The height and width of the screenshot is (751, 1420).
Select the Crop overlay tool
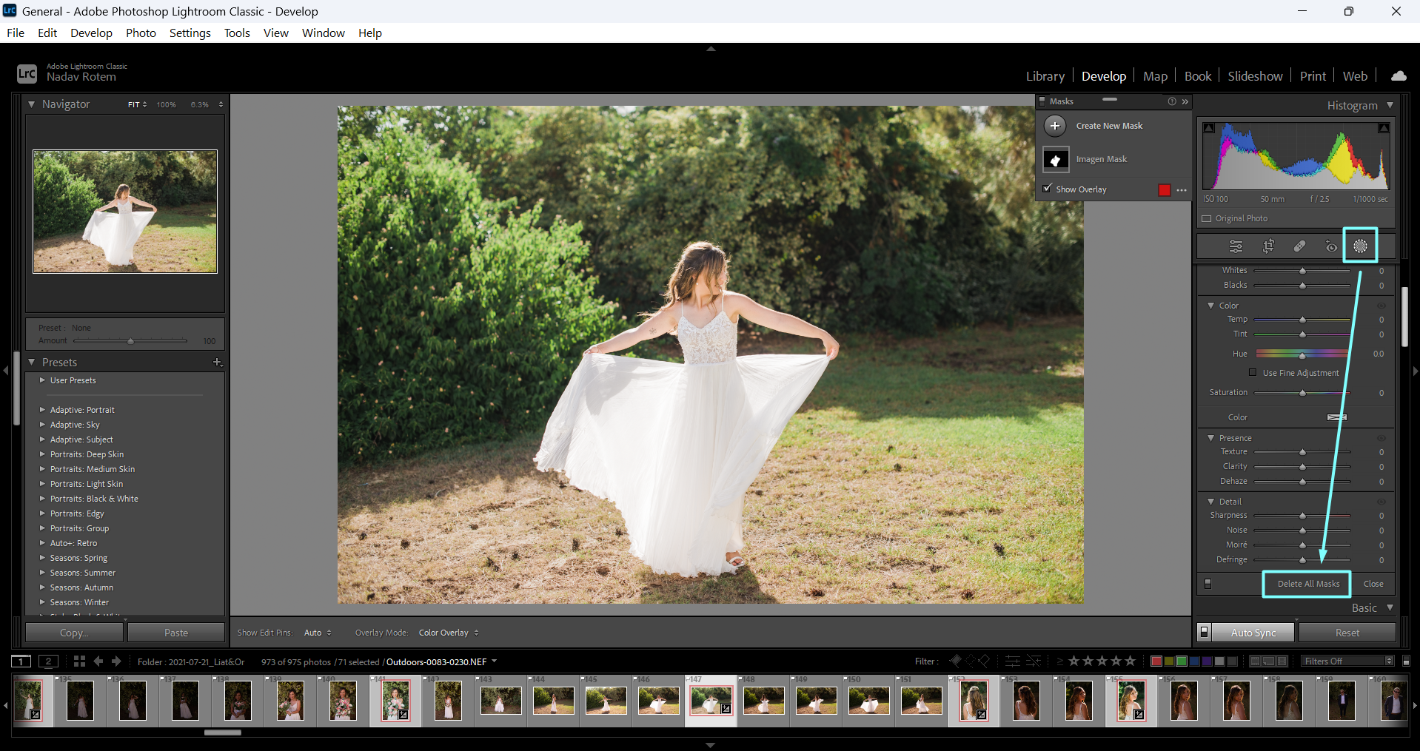pyautogui.click(x=1268, y=246)
